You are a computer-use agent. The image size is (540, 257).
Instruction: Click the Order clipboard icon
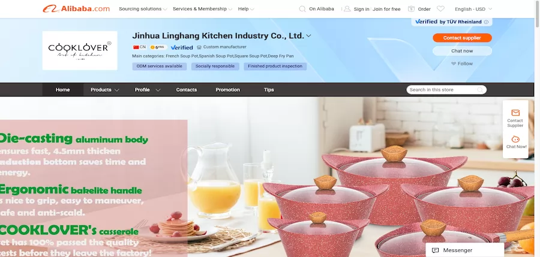coord(411,9)
